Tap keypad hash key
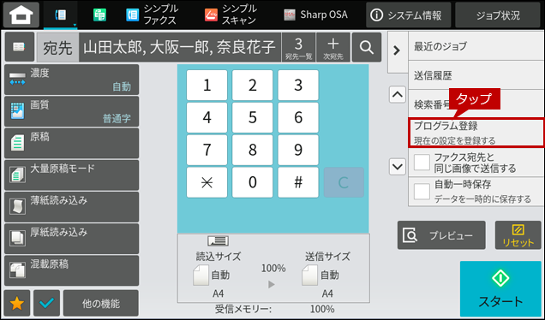545x320 pixels. 298,182
